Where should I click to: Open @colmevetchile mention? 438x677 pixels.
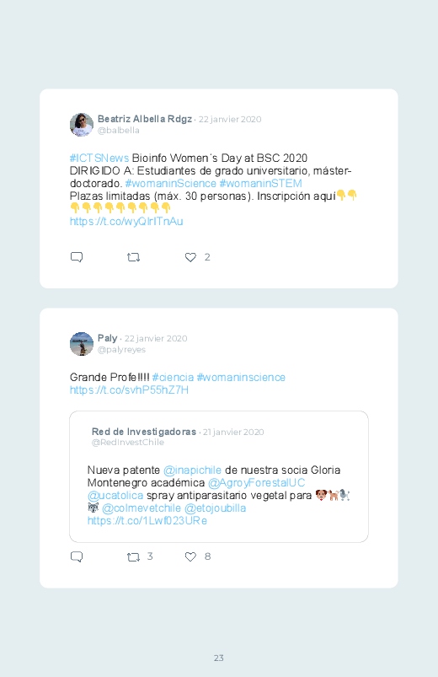click(x=142, y=508)
